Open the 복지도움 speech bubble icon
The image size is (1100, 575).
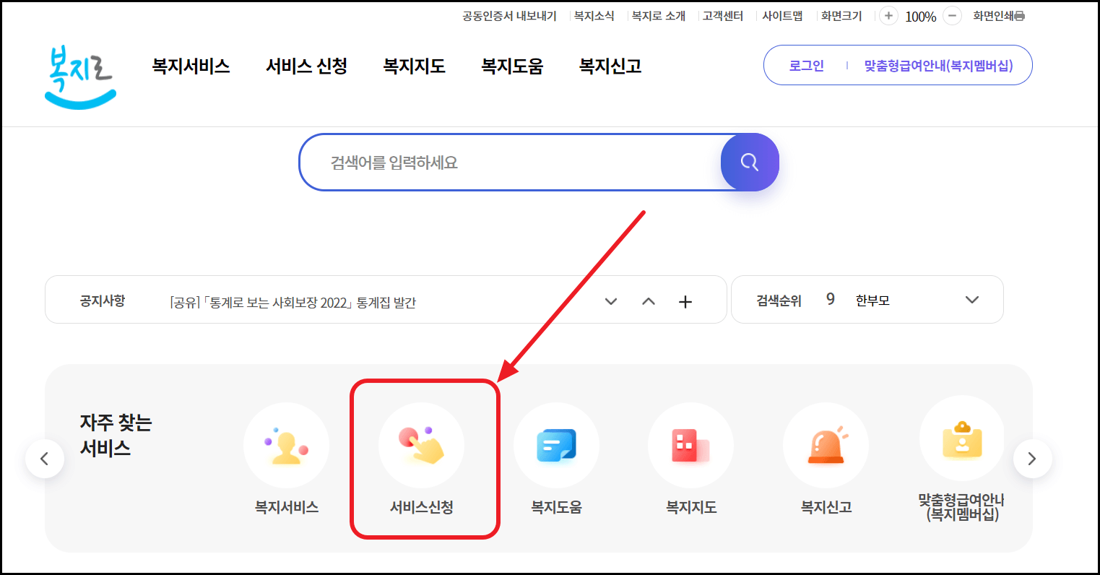(556, 445)
